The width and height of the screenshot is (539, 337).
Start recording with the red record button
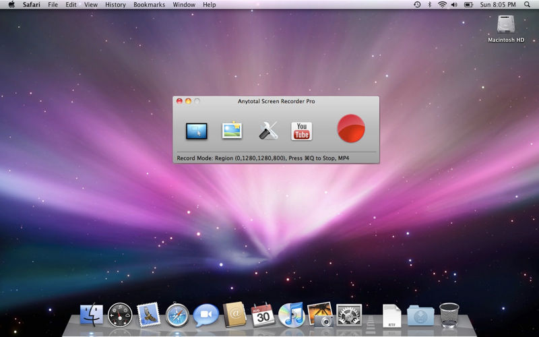tap(351, 128)
